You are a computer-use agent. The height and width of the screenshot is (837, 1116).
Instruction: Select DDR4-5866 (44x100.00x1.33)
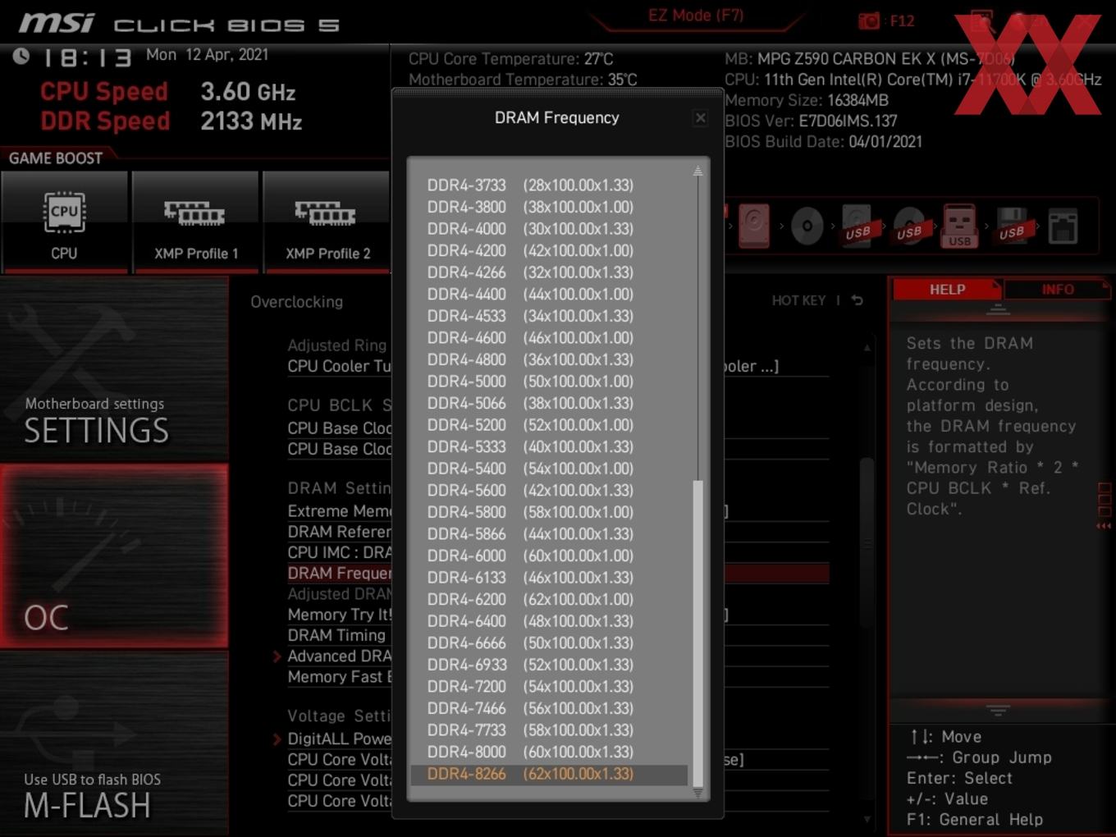click(548, 534)
